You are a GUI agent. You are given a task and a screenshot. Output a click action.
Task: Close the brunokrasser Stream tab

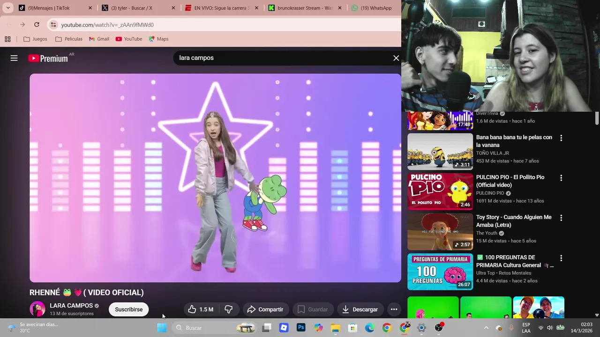[x=340, y=8]
